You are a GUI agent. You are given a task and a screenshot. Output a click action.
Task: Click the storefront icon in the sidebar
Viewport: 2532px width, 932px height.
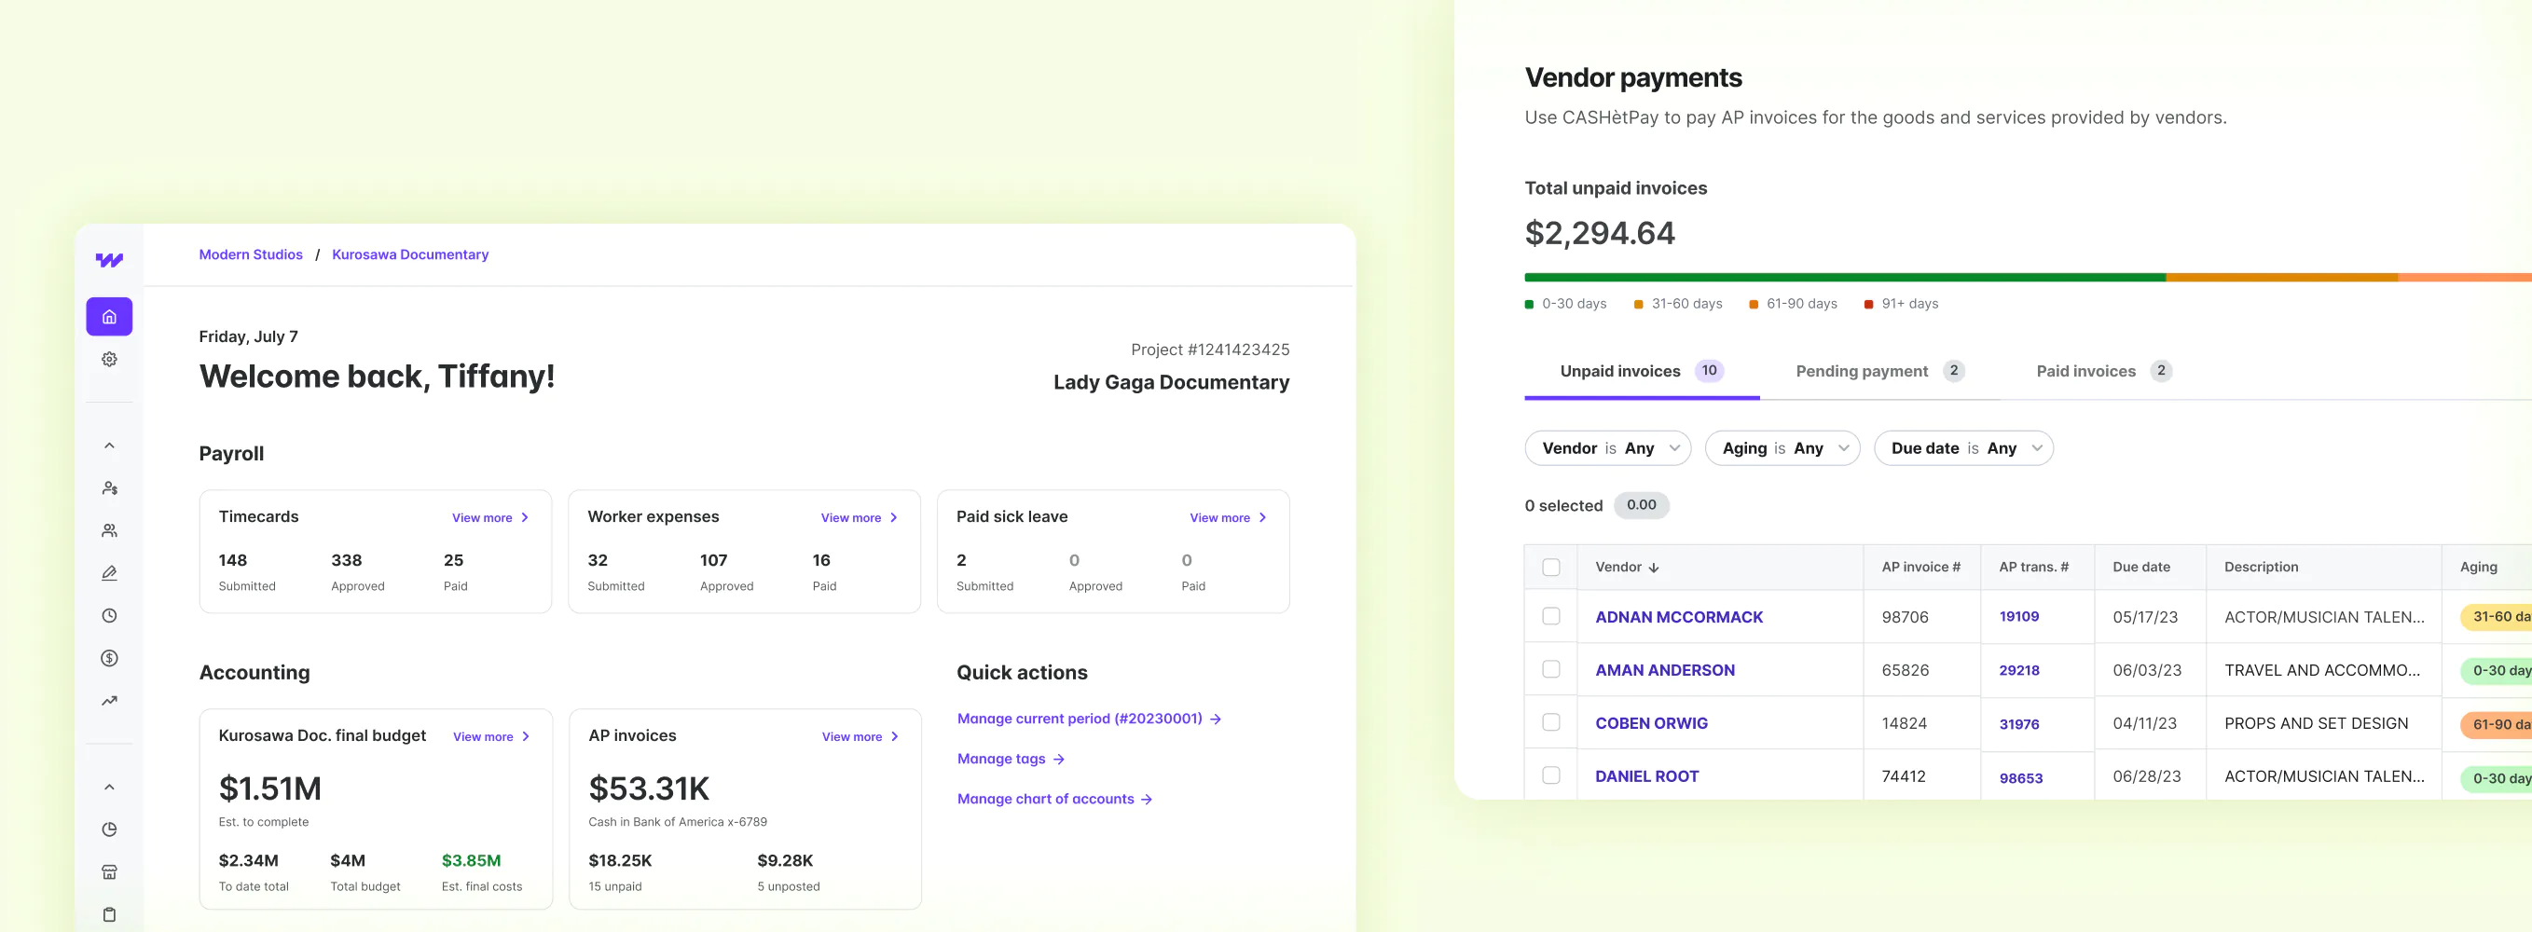pos(108,871)
